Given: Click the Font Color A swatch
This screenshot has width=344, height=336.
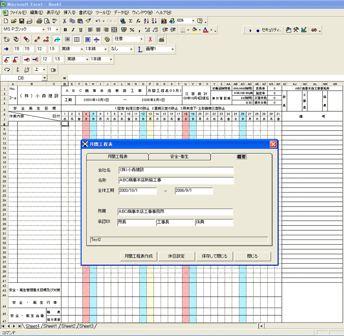Looking at the screenshot, I should 205,30.
